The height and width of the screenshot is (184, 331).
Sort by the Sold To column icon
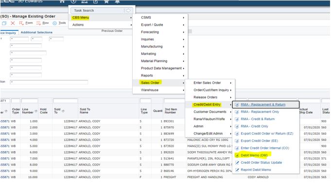(63, 111)
